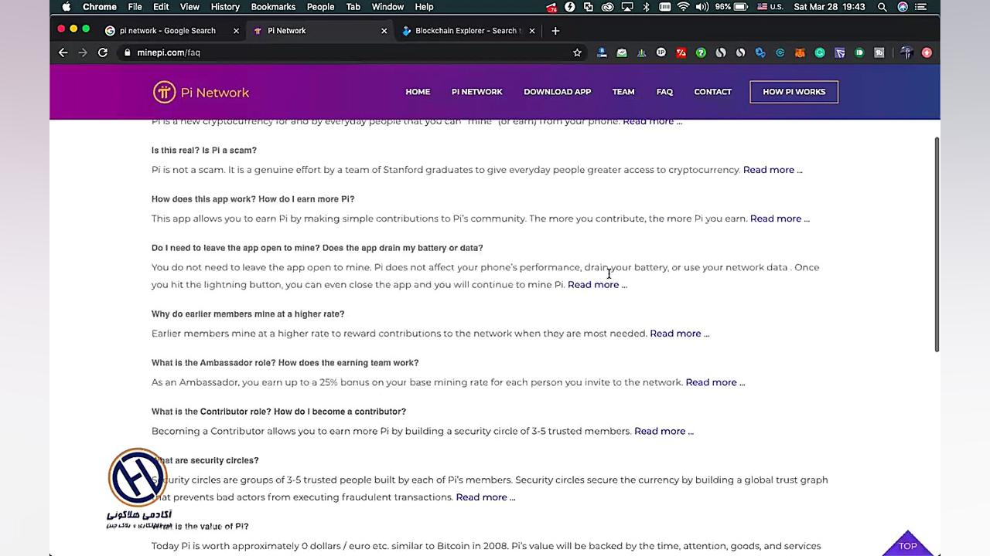Click the browser forward arrow
This screenshot has width=990, height=556.
coord(83,53)
